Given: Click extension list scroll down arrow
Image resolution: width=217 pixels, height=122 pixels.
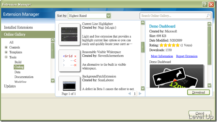Looking at the screenshot, I should tap(143, 88).
